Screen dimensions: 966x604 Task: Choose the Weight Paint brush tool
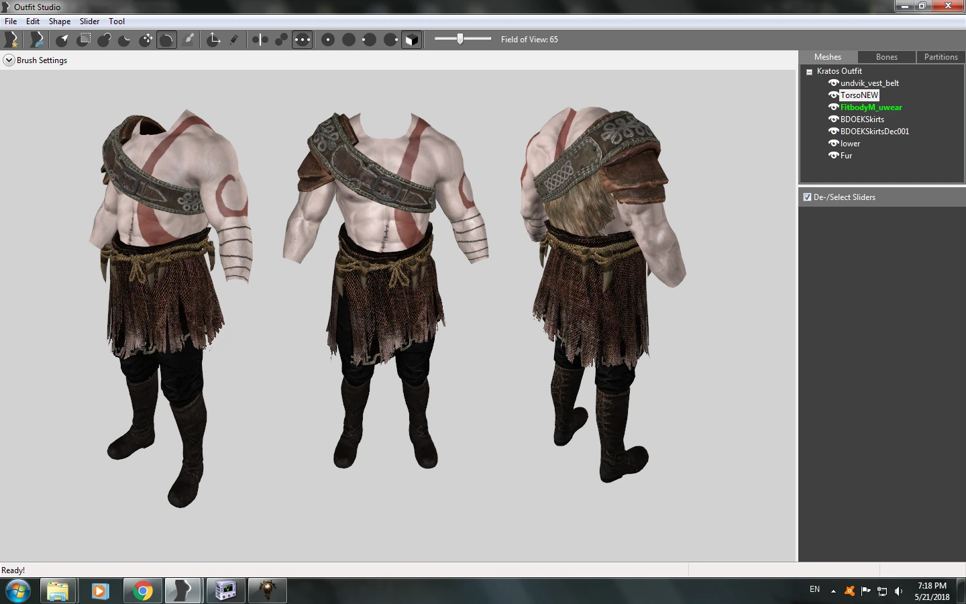click(189, 40)
